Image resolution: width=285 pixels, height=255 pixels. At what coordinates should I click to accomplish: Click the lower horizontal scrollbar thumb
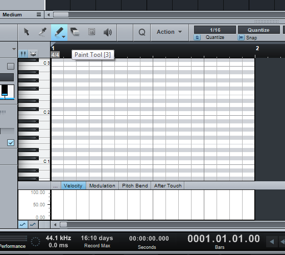click(x=63, y=225)
